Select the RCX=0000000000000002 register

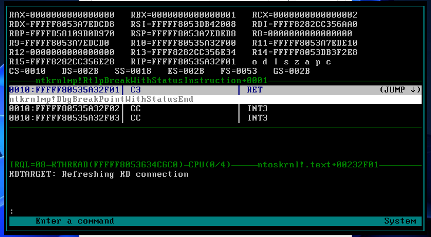coord(305,15)
